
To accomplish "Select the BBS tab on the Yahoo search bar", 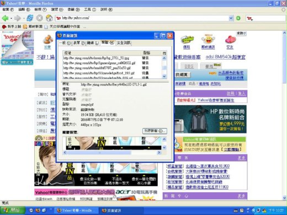I will 189,66.
